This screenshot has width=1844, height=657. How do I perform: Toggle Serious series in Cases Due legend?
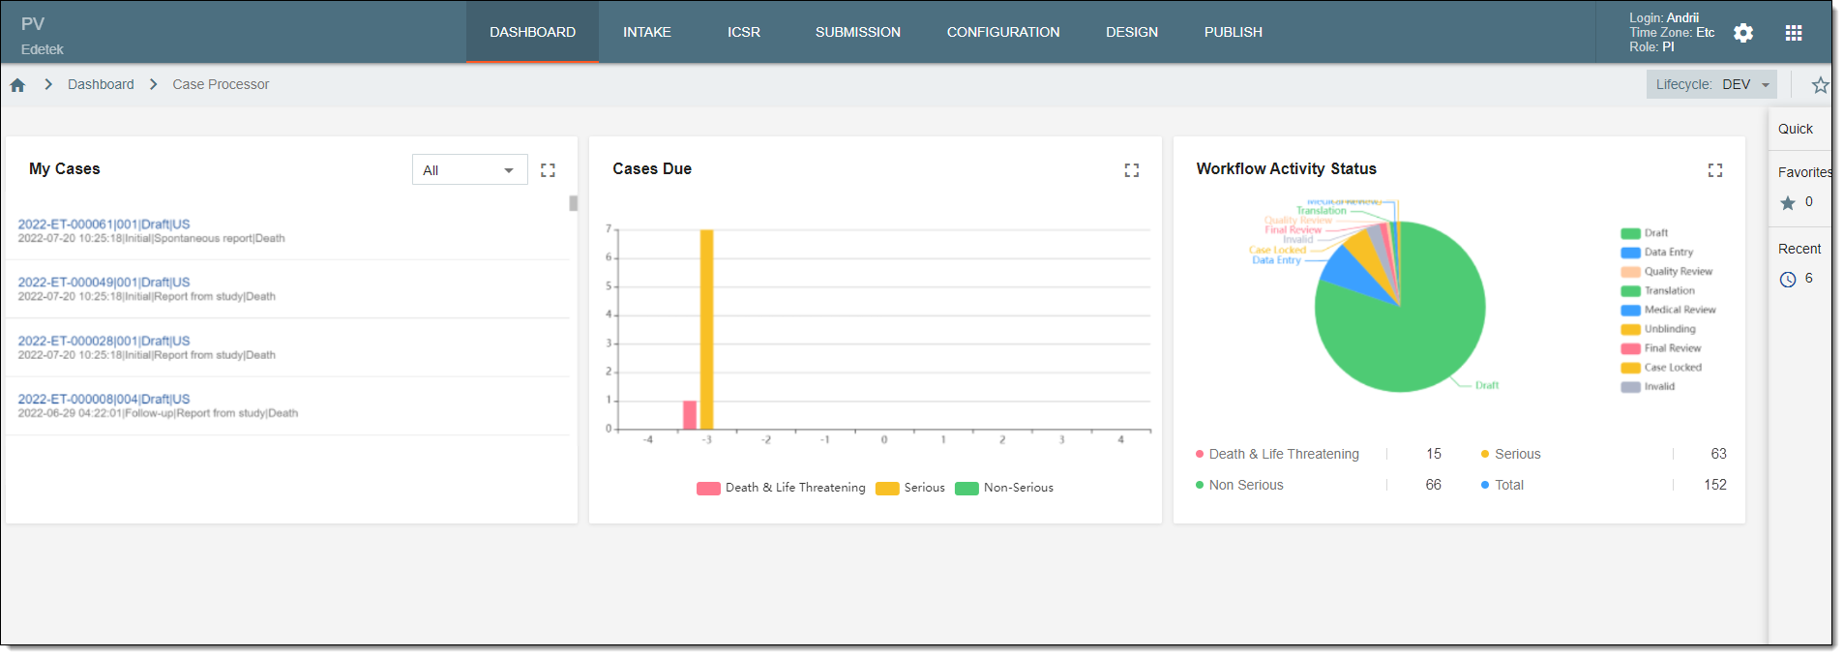pos(910,488)
